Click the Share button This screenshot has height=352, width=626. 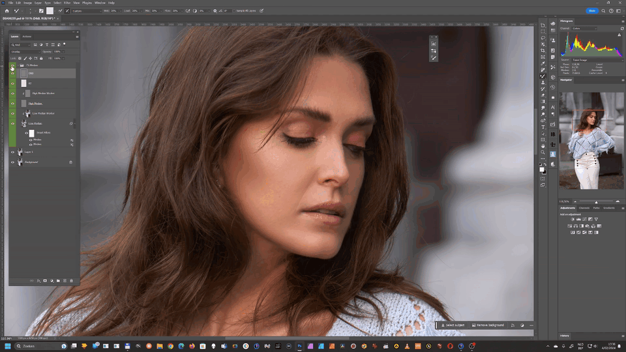[591, 11]
